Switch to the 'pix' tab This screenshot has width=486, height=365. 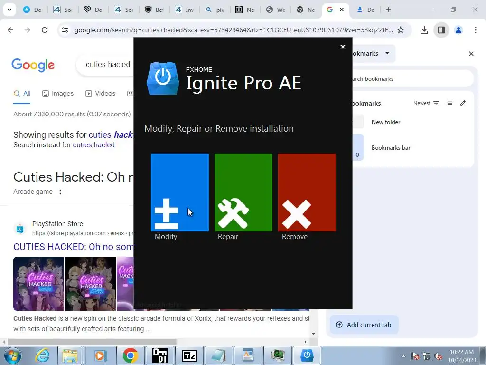[x=215, y=10]
